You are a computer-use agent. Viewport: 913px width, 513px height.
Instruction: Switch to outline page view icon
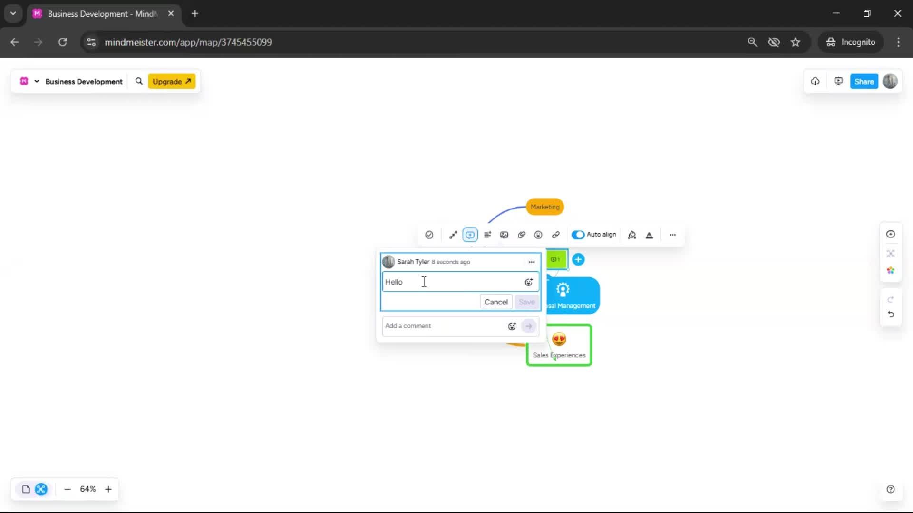point(26,489)
